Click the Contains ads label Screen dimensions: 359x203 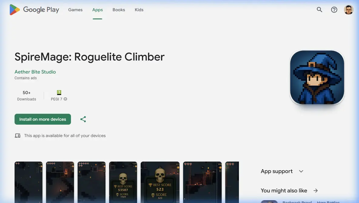point(26,78)
